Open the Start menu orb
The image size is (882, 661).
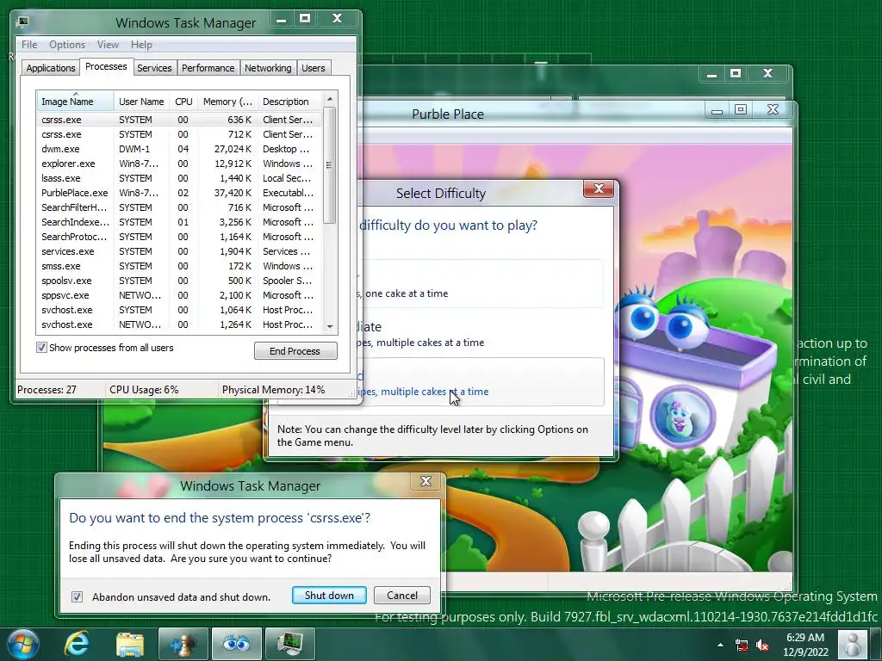tap(23, 644)
